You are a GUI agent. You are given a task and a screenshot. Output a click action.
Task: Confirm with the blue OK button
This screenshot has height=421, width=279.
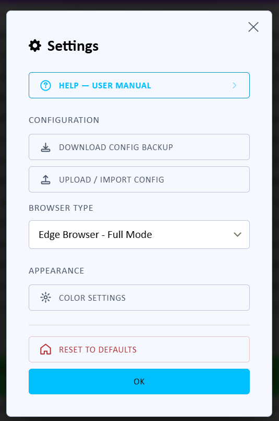[139, 382]
